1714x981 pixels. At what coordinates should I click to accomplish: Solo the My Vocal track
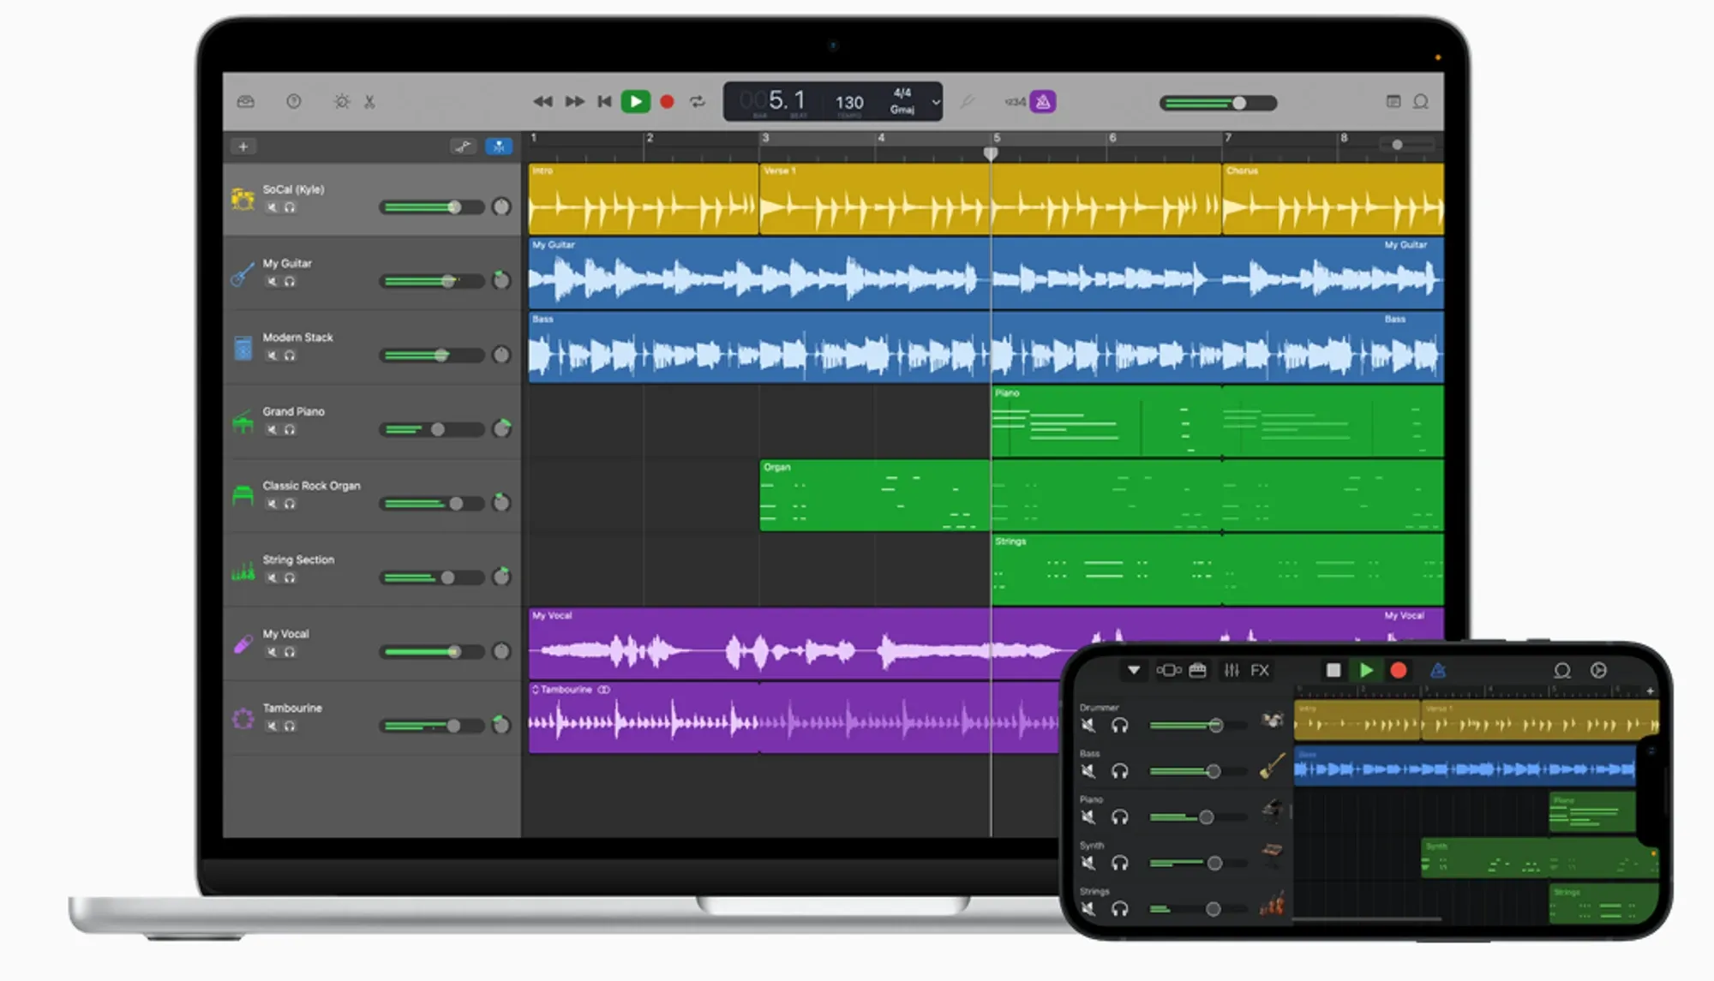click(290, 652)
